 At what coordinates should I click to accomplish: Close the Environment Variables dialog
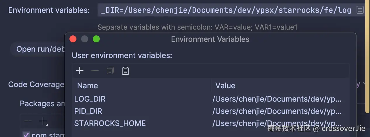pos(73,39)
